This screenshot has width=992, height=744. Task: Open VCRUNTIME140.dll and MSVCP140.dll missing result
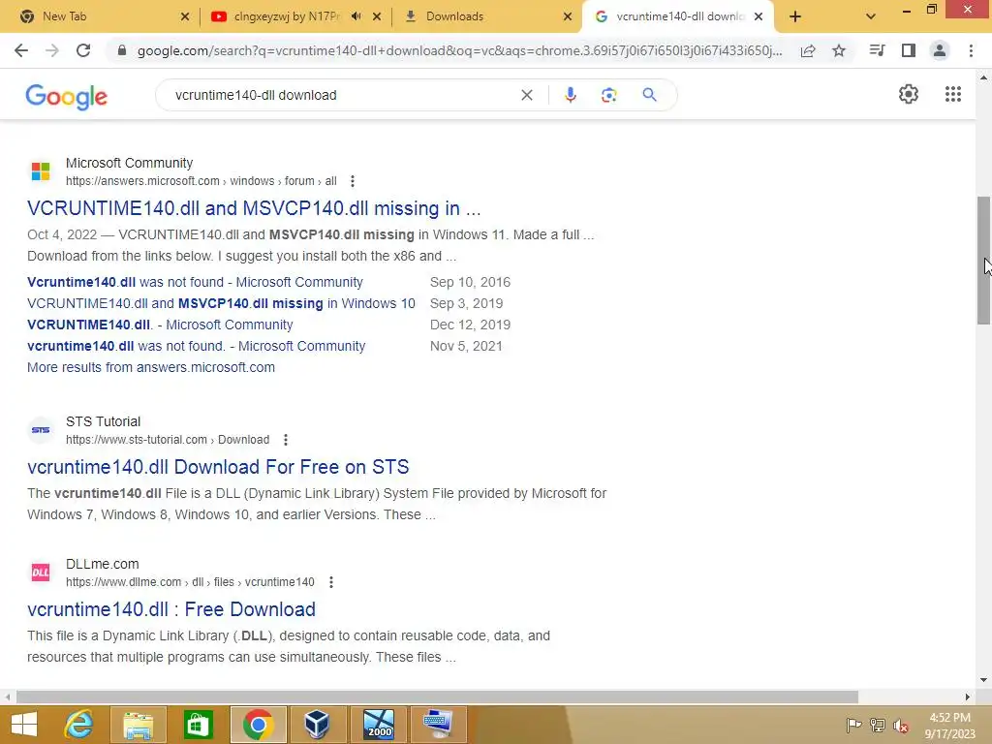pos(254,208)
